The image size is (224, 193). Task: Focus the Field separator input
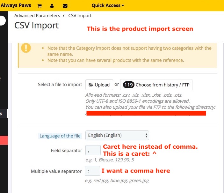coord(93,151)
